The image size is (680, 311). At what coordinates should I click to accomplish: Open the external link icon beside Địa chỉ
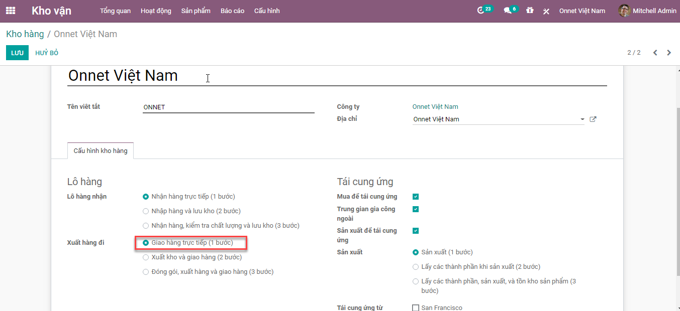(x=593, y=119)
